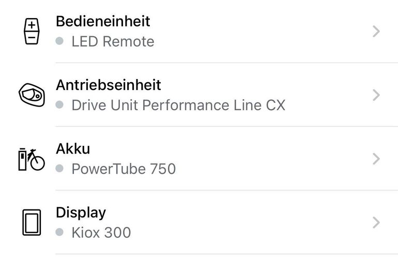Viewport: 398px width, 257px height.
Task: Open Display details via chevron arrow
Action: pos(376,222)
